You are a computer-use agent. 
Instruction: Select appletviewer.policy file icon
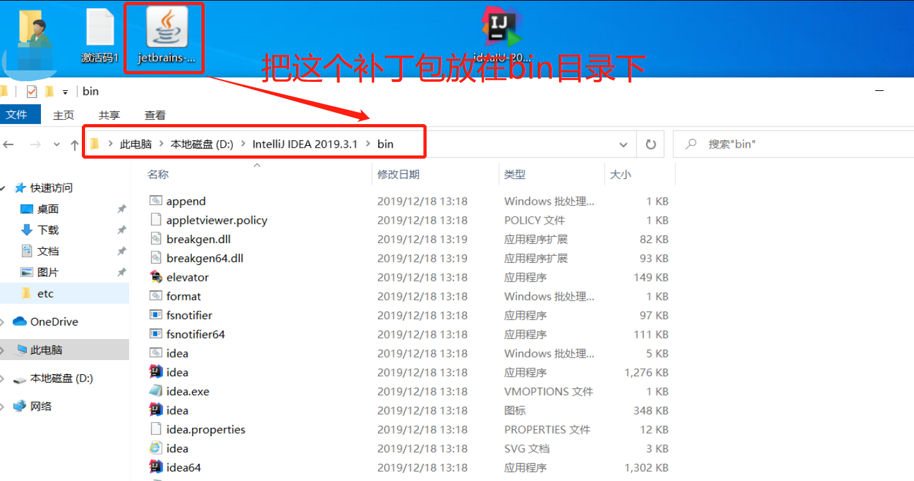[156, 219]
